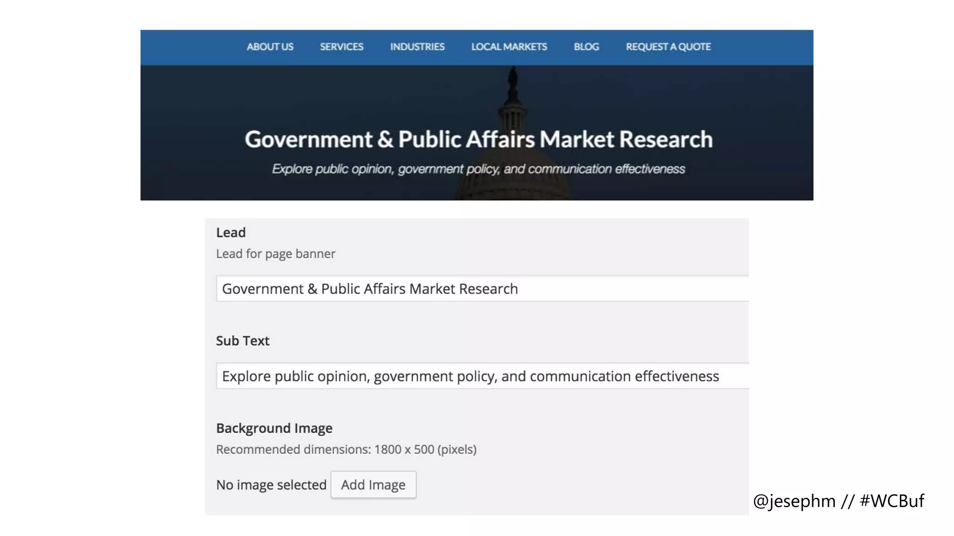Go to the Services page
Image resolution: width=954 pixels, height=536 pixels.
click(341, 47)
